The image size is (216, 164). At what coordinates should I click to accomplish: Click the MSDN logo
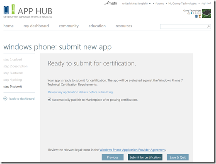point(111,3)
